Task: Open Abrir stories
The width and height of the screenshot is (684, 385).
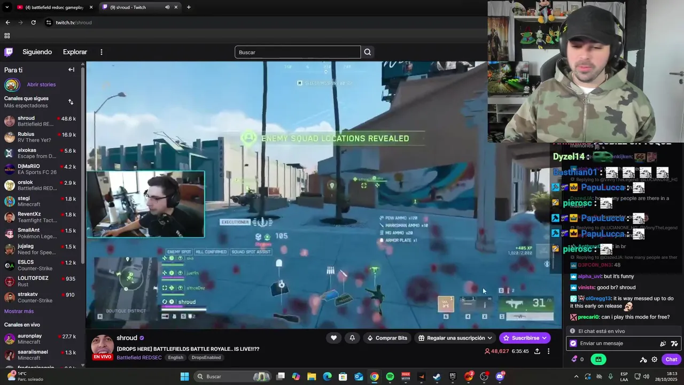Action: click(41, 84)
